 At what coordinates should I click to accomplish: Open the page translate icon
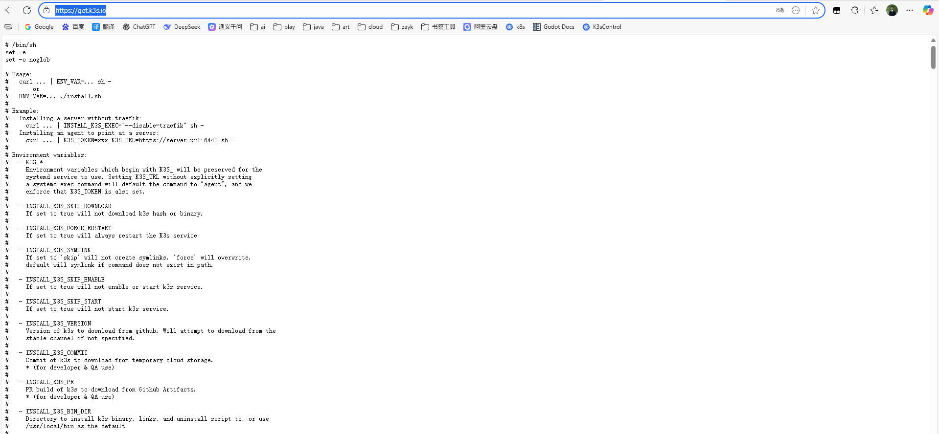(x=780, y=10)
